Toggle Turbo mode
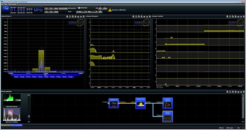246x130 pixels. [x=105, y=8]
